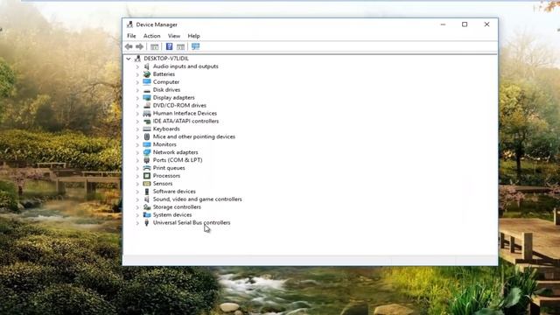Click the Universal Serial Bus controllers icon
This screenshot has height=315, width=560.
pos(146,222)
